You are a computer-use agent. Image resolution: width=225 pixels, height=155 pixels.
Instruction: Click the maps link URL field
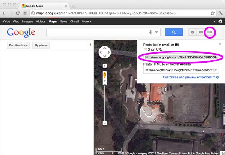181,57
